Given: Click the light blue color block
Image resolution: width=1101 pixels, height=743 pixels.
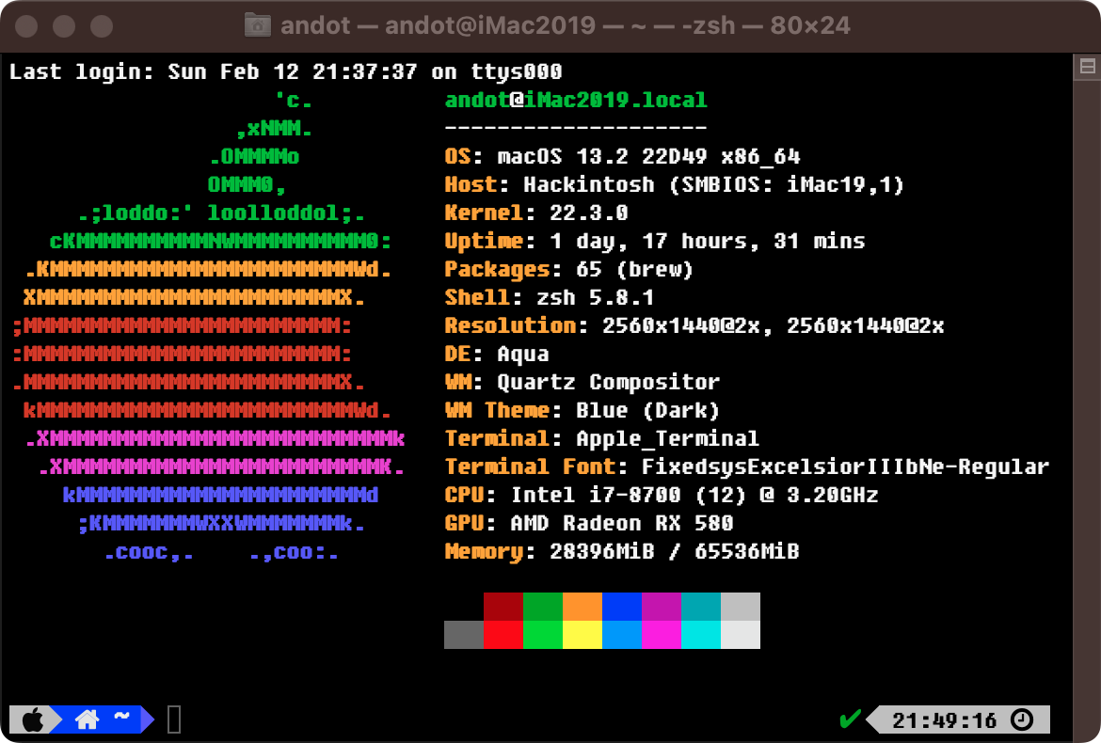Looking at the screenshot, I should point(622,635).
